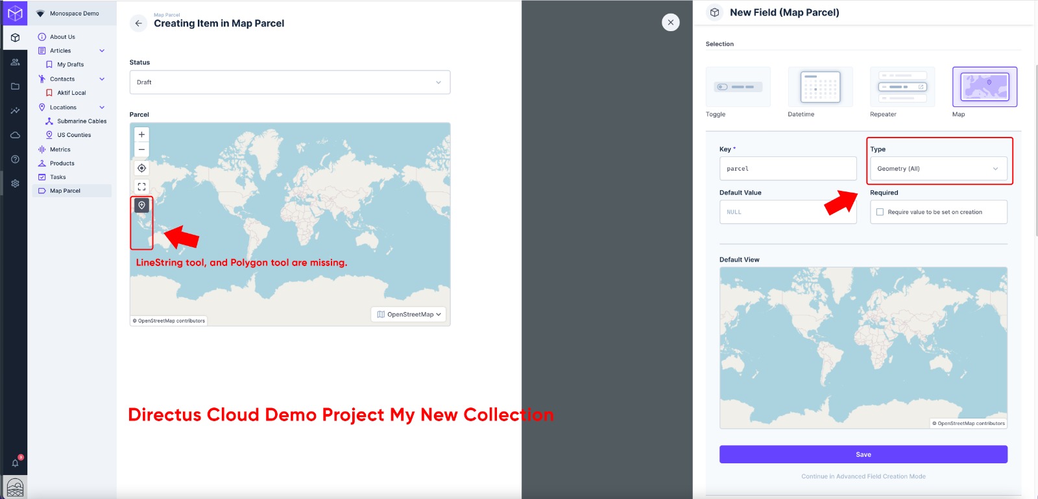This screenshot has height=499, width=1038.
Task: Zoom out on the Parcel map
Action: [141, 149]
